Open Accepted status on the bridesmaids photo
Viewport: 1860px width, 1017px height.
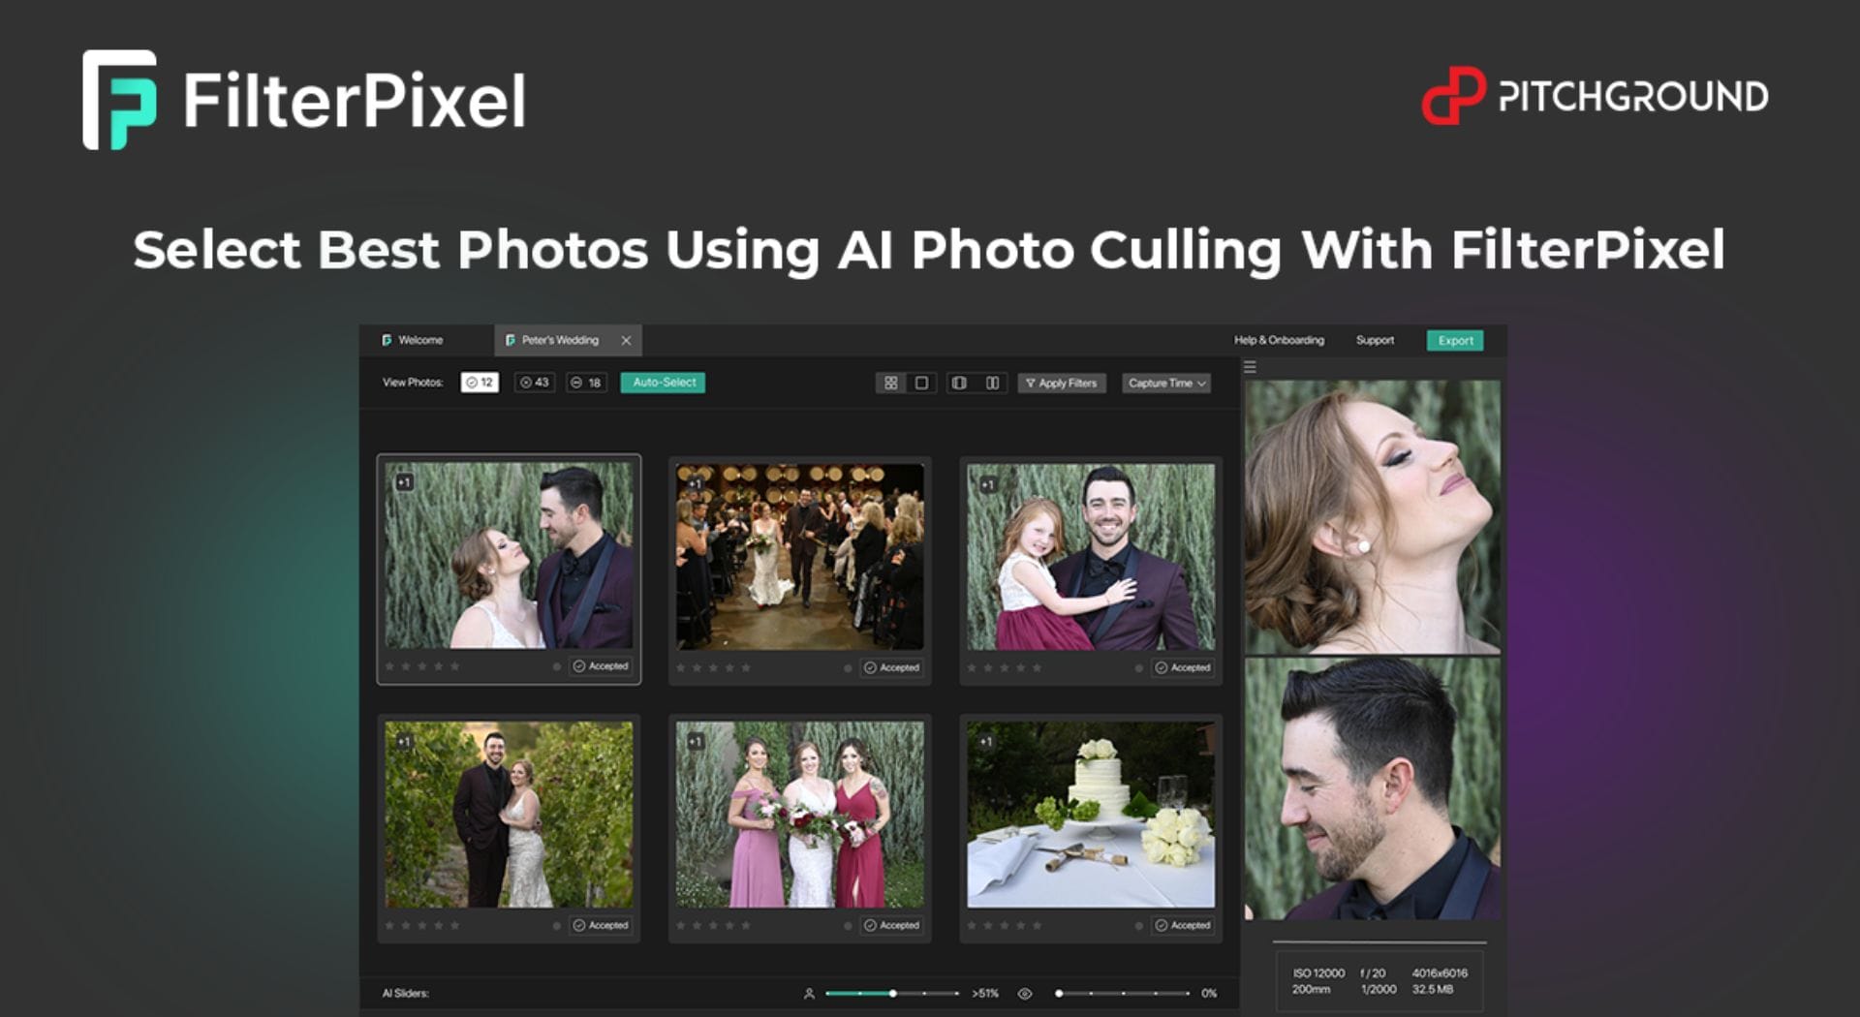(891, 926)
